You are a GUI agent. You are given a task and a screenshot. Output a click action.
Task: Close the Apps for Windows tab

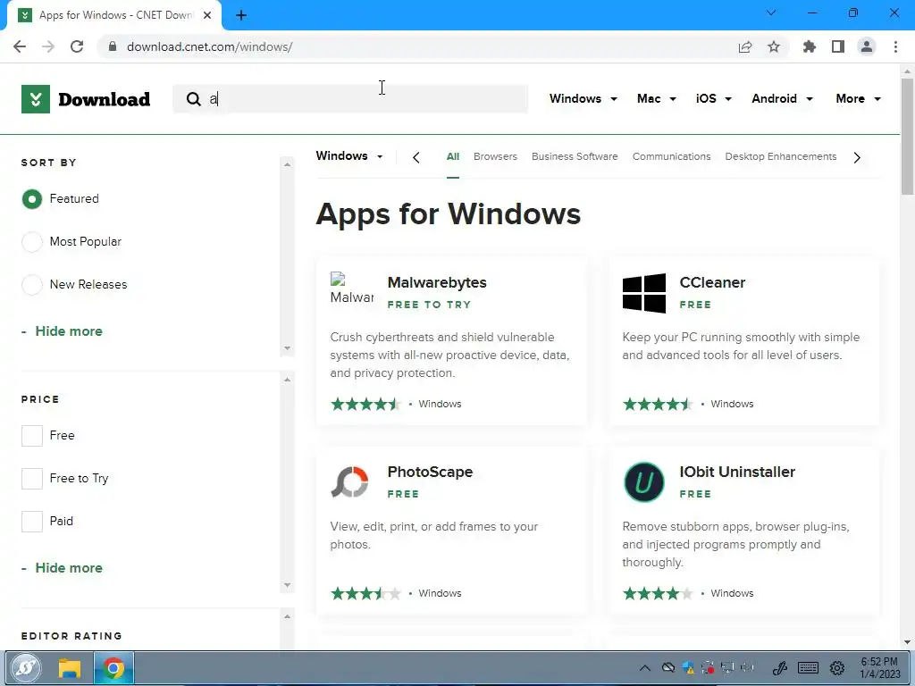point(207,15)
